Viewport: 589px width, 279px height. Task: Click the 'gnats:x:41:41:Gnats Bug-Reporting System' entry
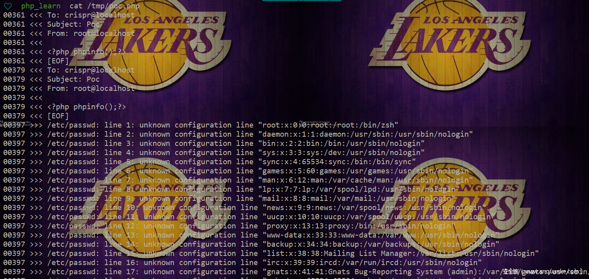point(426,272)
